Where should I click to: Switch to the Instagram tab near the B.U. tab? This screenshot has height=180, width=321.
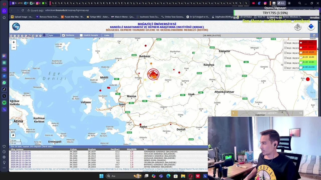tap(265, 3)
